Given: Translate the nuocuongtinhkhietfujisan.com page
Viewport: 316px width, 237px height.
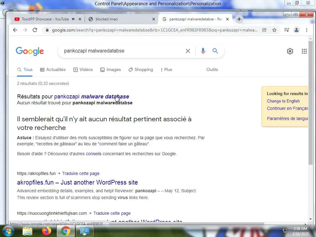Looking at the screenshot, I should click(x=112, y=214).
